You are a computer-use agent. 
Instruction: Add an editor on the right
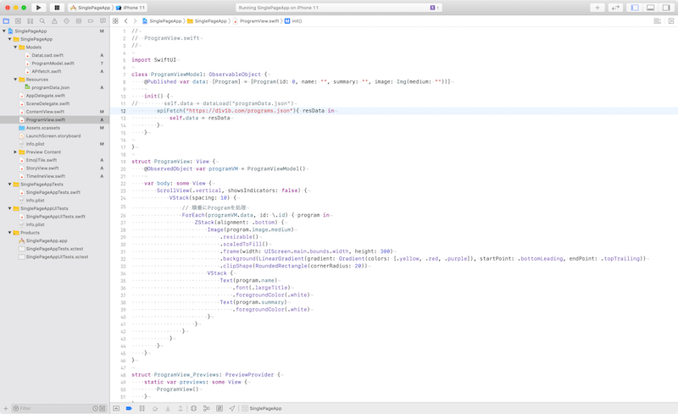pos(670,21)
